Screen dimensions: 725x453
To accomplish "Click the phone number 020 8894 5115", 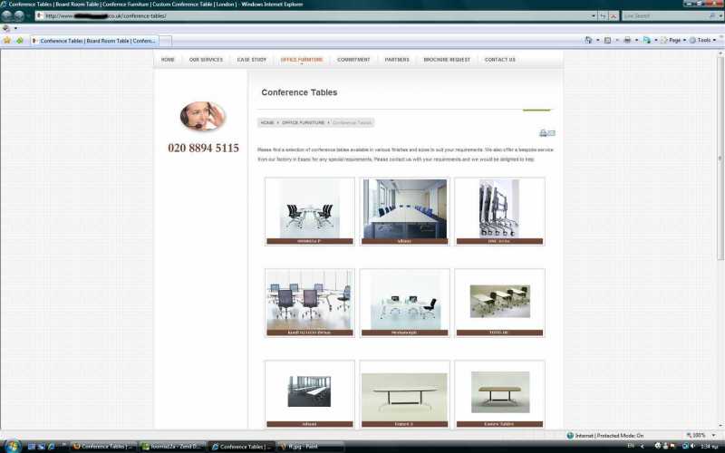I will pos(203,148).
